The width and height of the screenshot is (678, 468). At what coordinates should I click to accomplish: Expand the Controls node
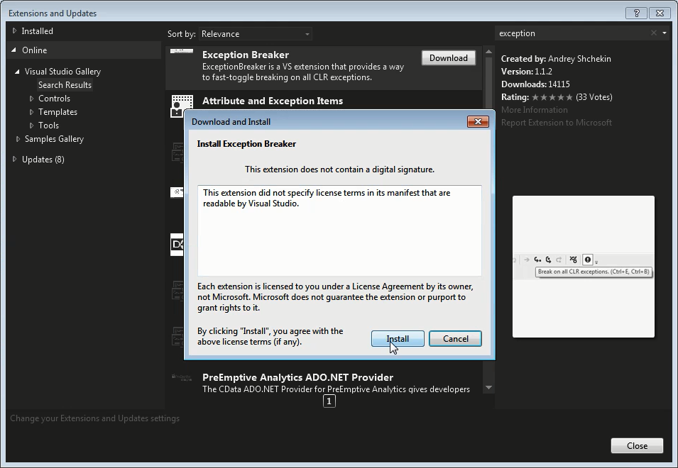(x=31, y=99)
